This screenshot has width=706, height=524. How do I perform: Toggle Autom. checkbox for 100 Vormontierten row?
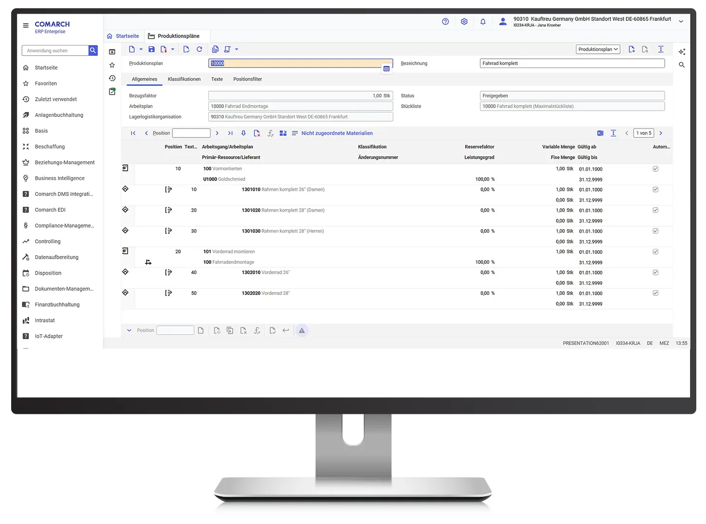click(656, 169)
